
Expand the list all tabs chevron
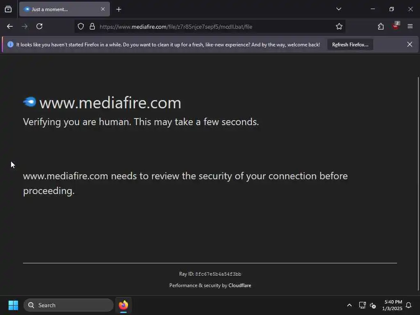(x=338, y=9)
